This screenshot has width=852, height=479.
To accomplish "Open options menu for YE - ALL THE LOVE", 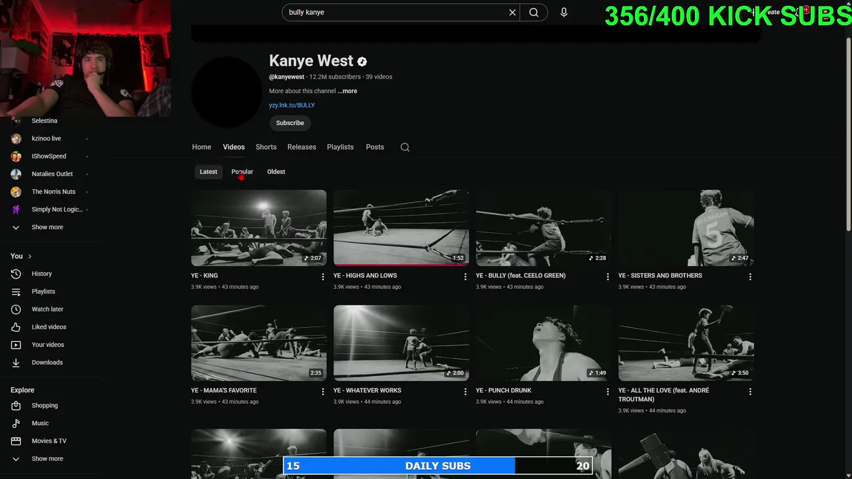I will 750,392.
